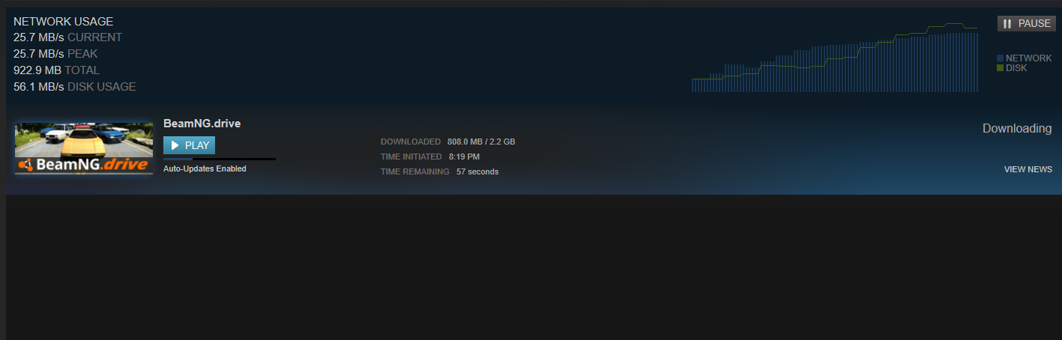The height and width of the screenshot is (340, 1062).
Task: Click the play triangle icon
Action: pos(175,145)
